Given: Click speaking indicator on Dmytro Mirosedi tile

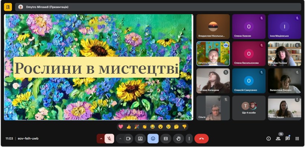Looking at the screenshot, I should tap(226, 45).
